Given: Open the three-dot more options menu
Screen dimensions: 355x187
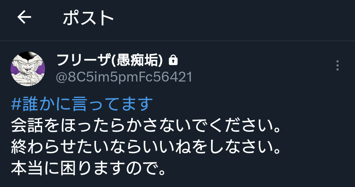Looking at the screenshot, I should click(x=337, y=65).
